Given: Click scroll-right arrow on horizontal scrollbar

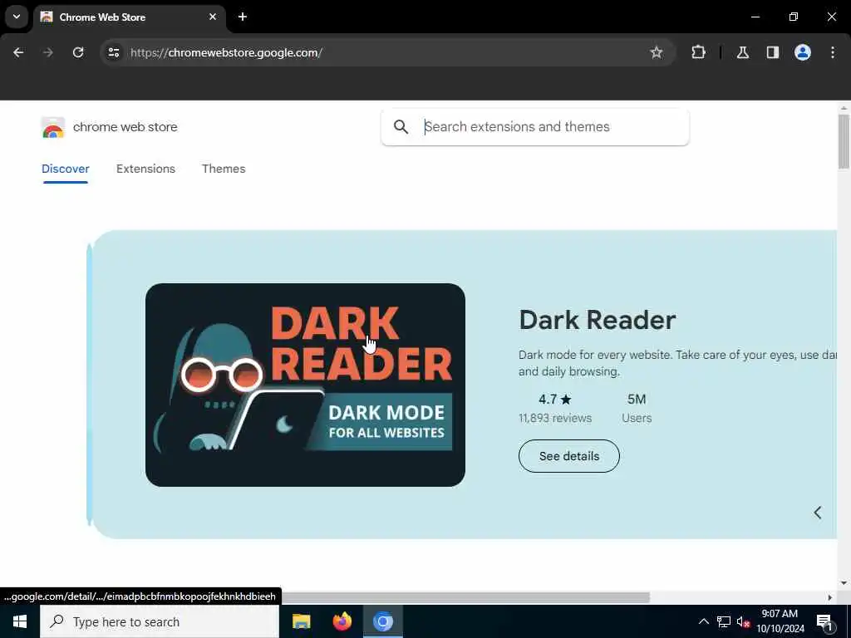Looking at the screenshot, I should tap(830, 597).
